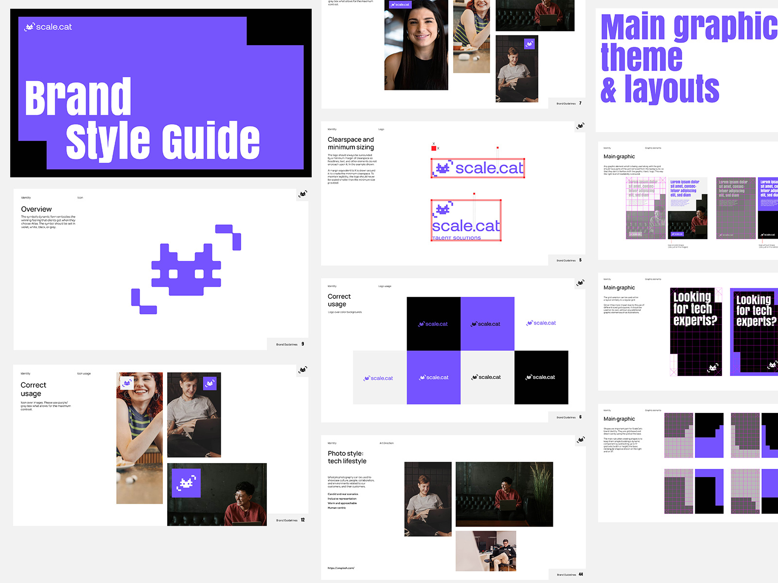Click the 'Brand Guidelines 9' page number
This screenshot has width=778, height=583.
(x=290, y=344)
